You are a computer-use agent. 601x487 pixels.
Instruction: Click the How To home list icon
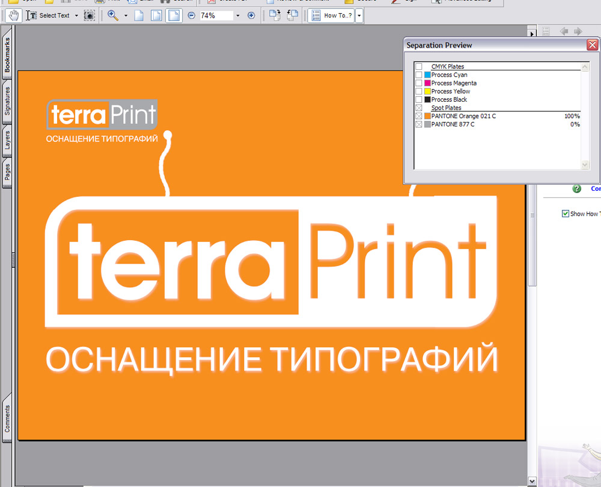(x=546, y=31)
